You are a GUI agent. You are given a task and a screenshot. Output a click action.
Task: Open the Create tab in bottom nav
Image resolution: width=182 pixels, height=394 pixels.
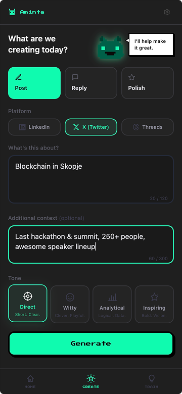click(x=91, y=381)
